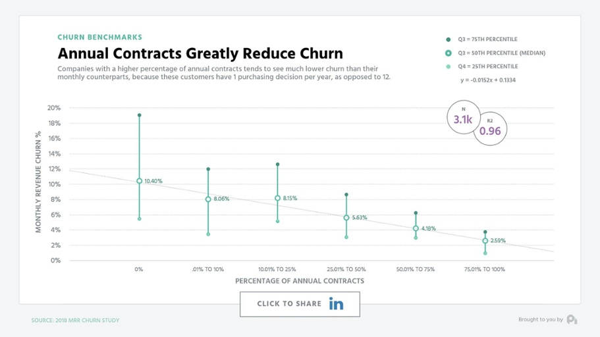Click the 75.01% TO 100% axis label
This screenshot has height=337, width=600.
tap(485, 269)
